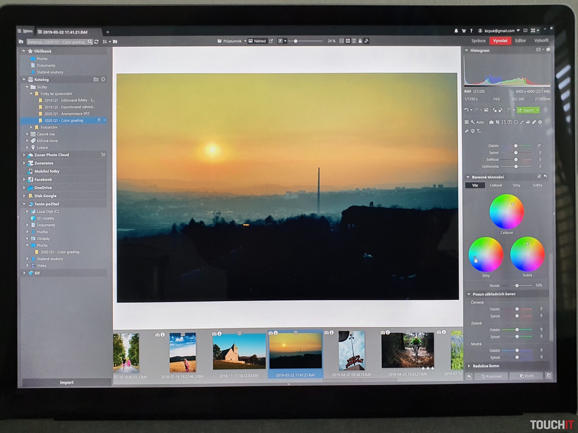Open the Export dropdown arrow

point(537,110)
